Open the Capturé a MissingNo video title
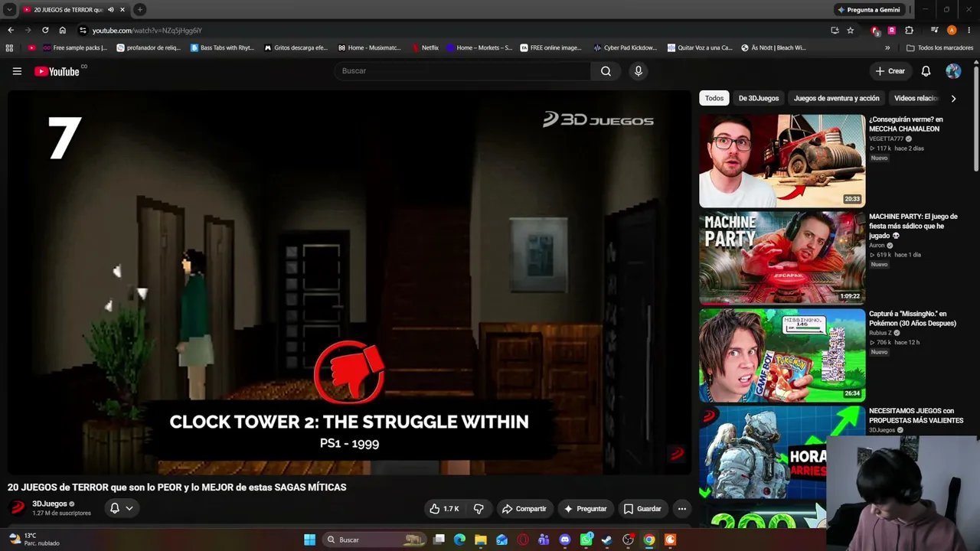 (913, 318)
